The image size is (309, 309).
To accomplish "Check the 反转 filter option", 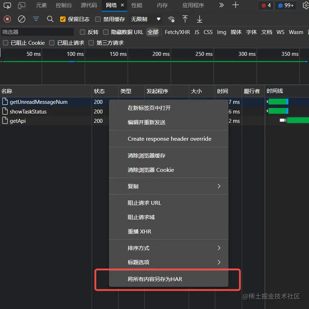I will [82, 32].
